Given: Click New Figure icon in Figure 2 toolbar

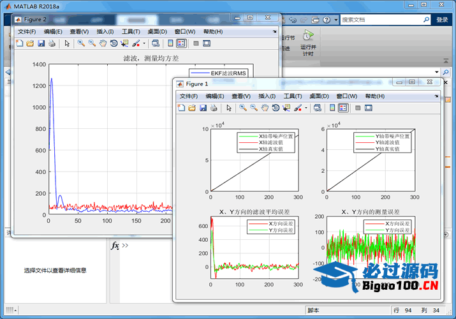Looking at the screenshot, I should click(x=19, y=43).
